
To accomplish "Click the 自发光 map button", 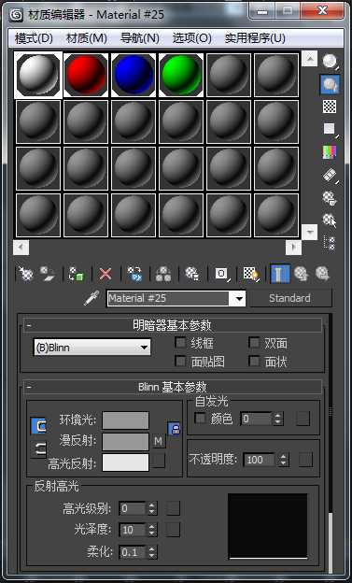I will pyautogui.click(x=303, y=419).
